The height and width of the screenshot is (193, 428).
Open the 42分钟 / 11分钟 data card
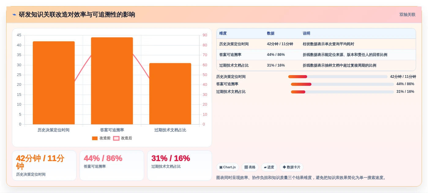pyautogui.click(x=44, y=166)
